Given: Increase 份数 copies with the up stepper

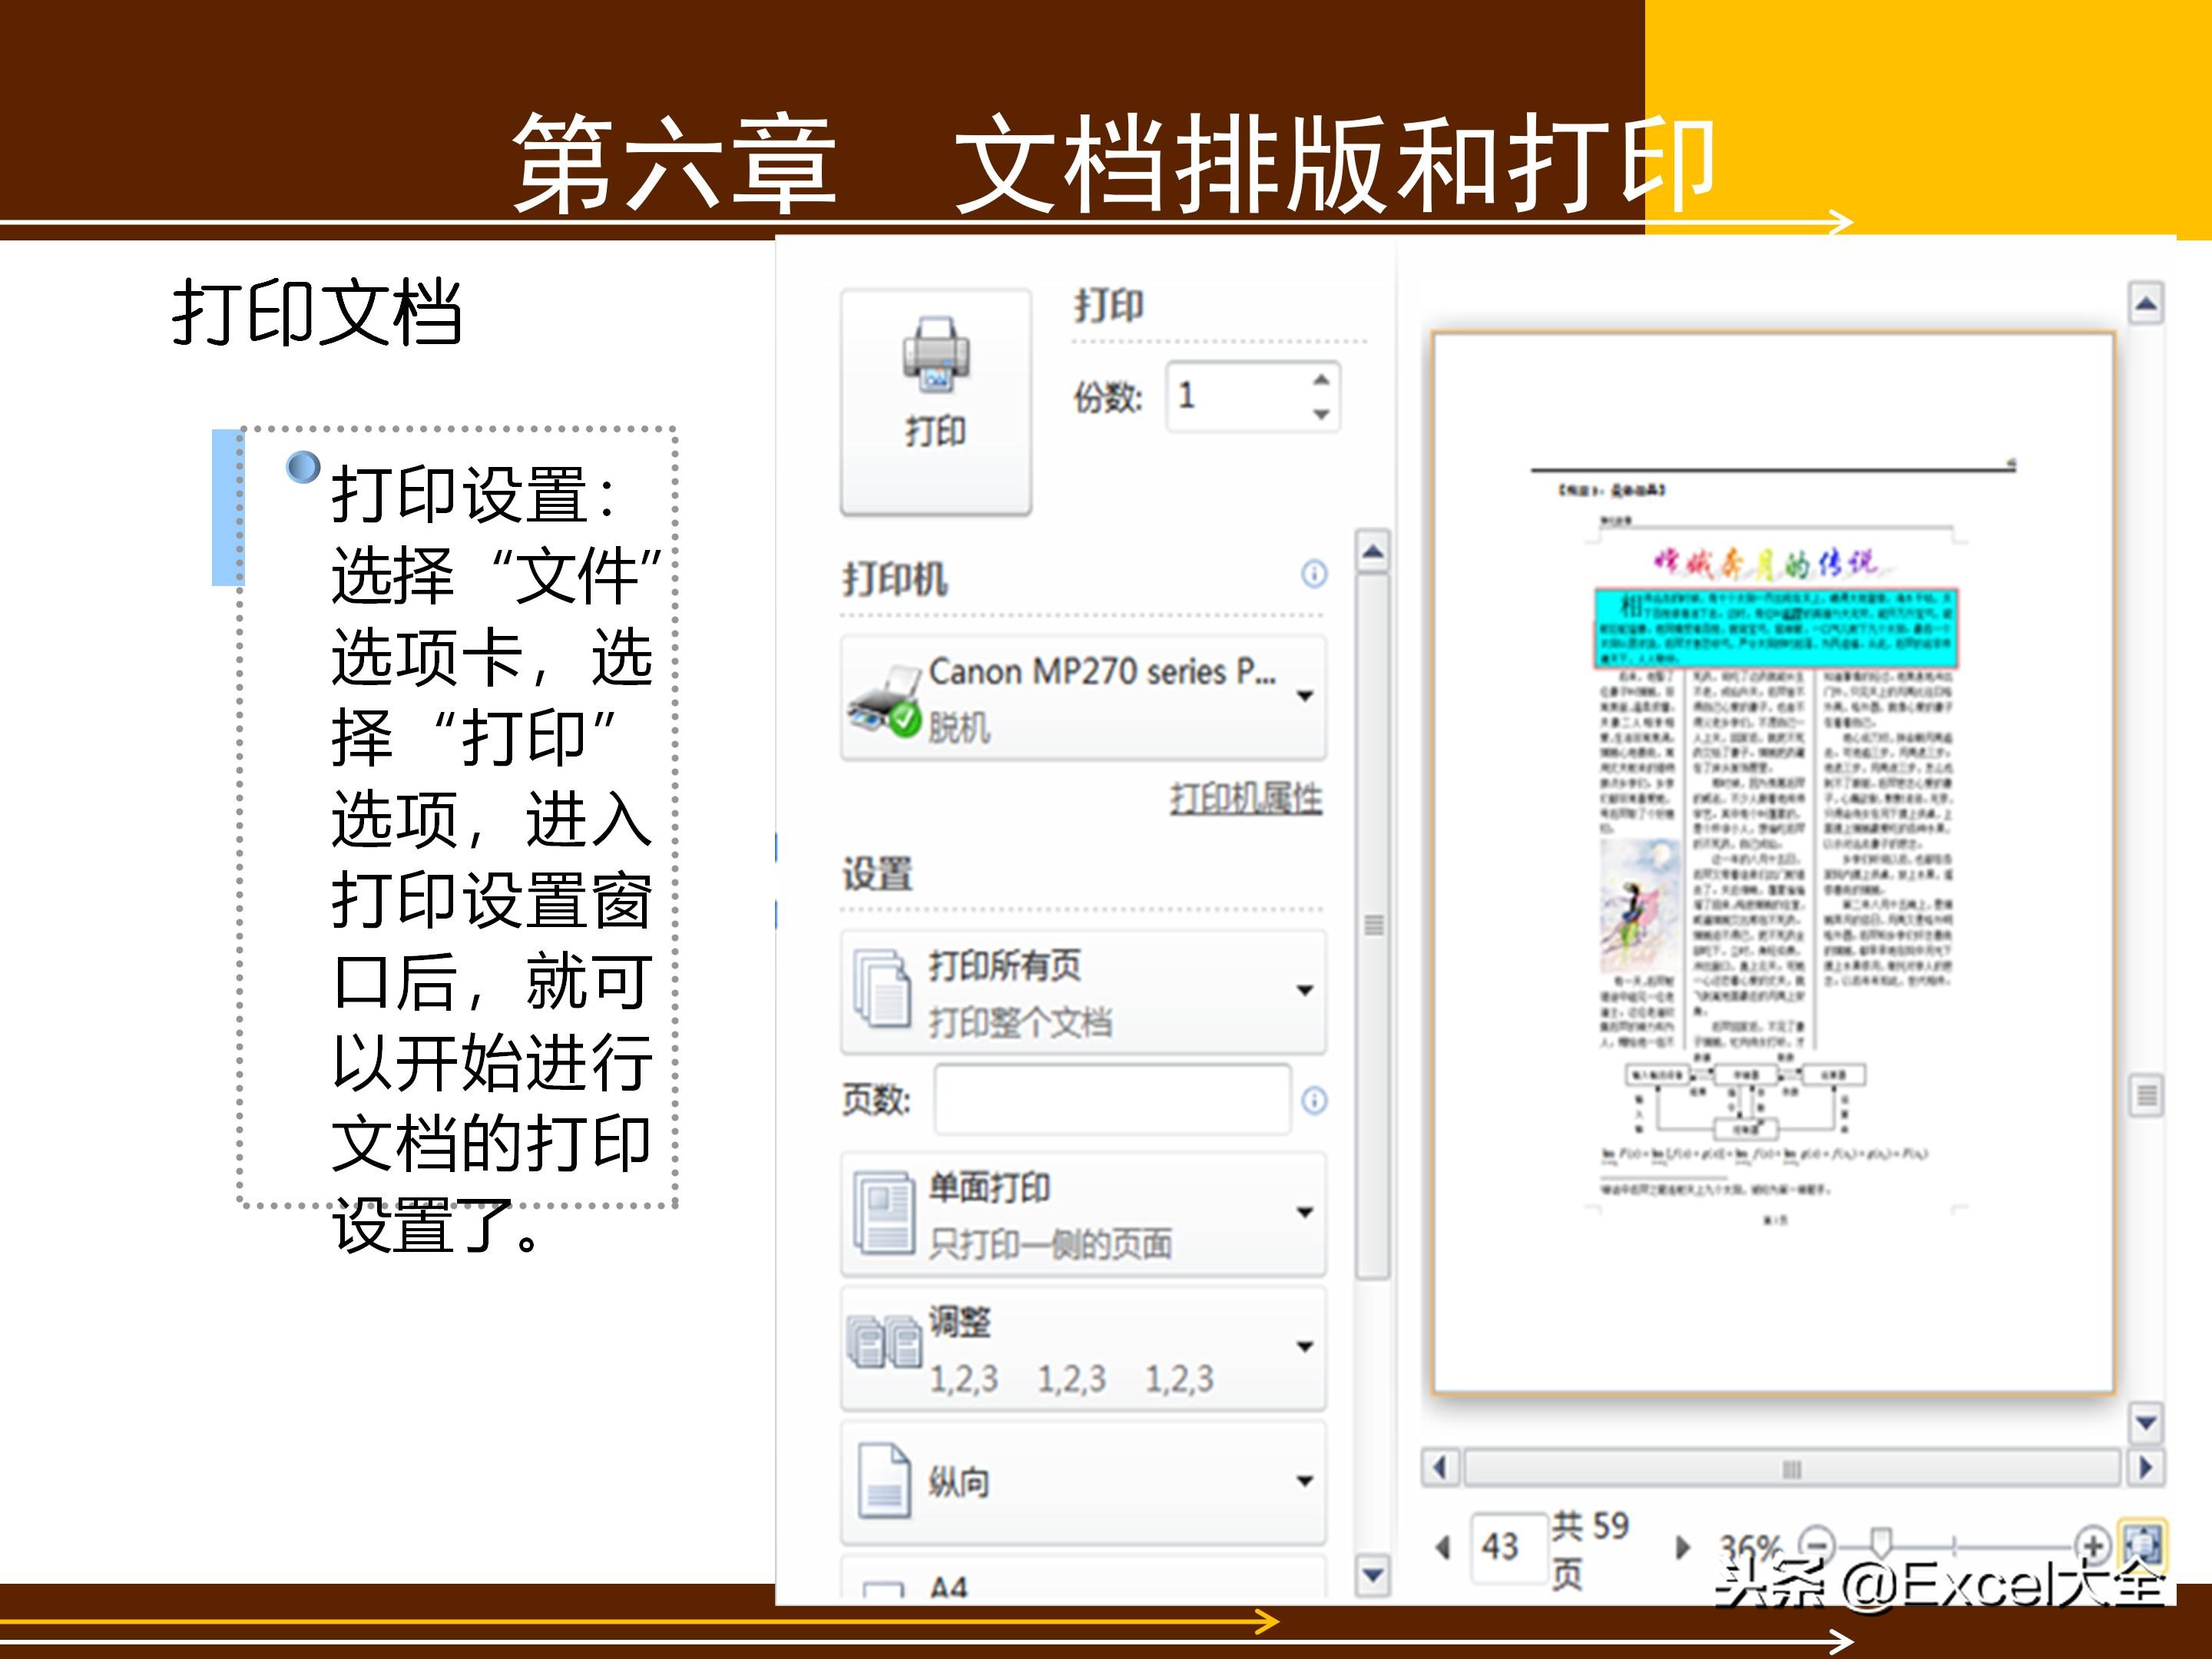Looking at the screenshot, I should (x=1321, y=380).
